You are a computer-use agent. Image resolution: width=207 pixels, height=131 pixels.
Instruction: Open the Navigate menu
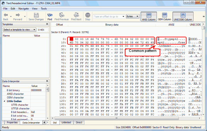coord(24,8)
